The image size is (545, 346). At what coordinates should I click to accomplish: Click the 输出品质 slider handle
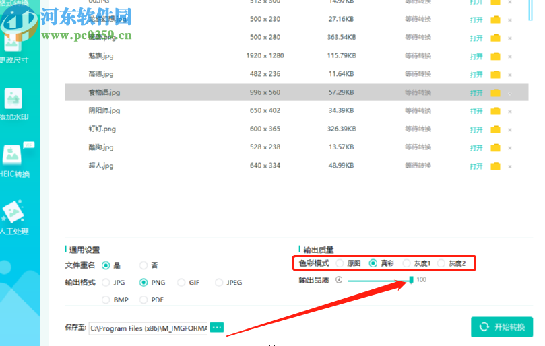pyautogui.click(x=411, y=279)
